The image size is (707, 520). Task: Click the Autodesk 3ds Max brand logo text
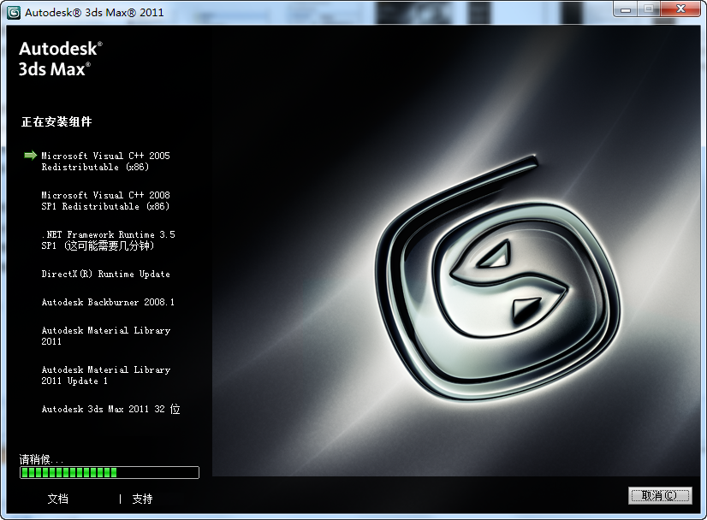pyautogui.click(x=60, y=59)
